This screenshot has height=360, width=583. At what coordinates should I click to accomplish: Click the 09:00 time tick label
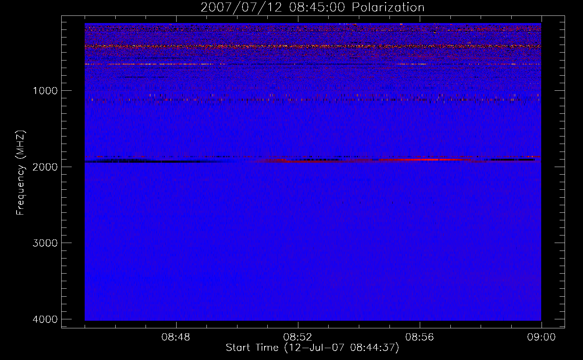point(541,337)
